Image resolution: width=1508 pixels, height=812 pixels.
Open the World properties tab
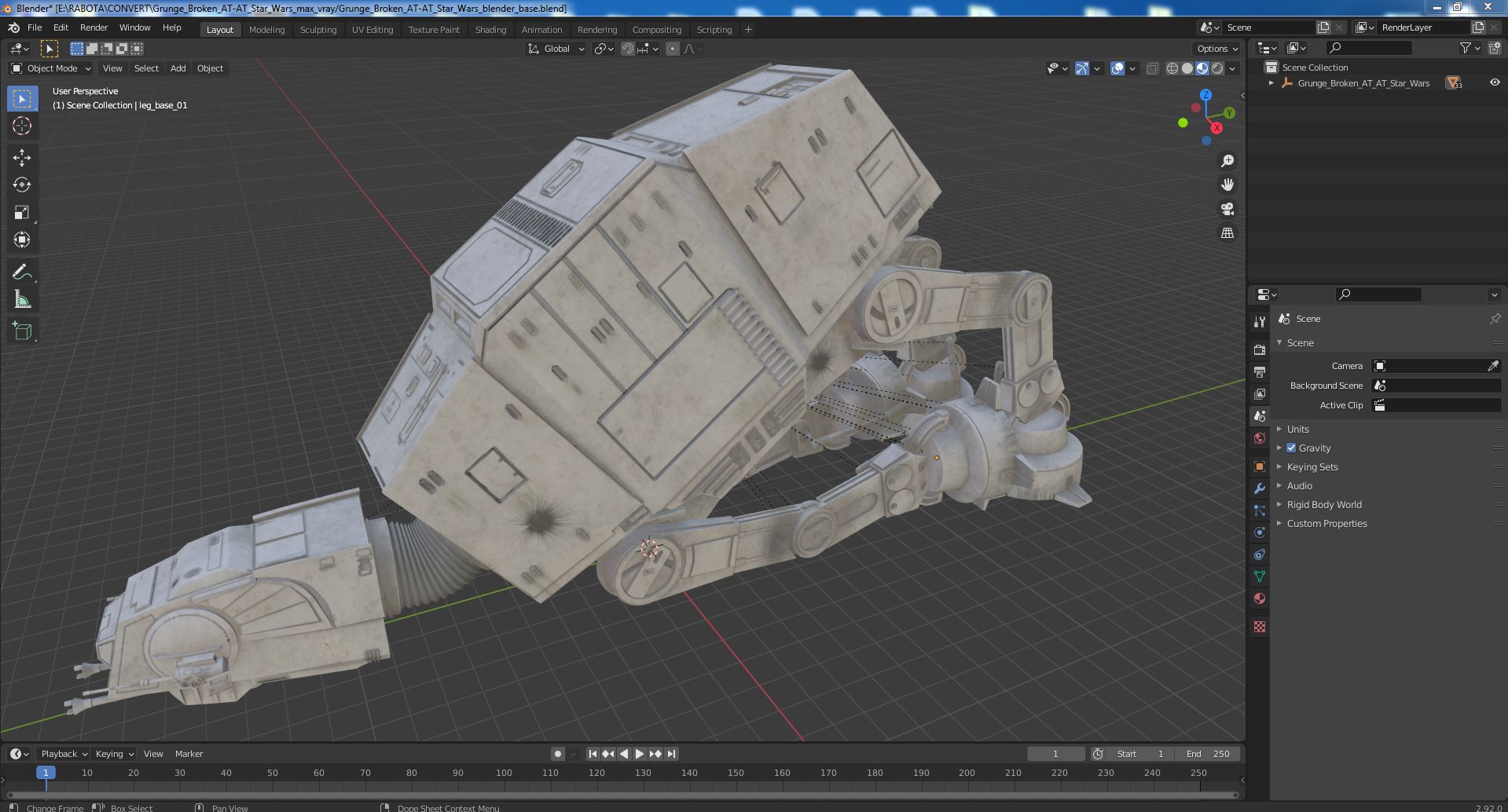pyautogui.click(x=1260, y=438)
